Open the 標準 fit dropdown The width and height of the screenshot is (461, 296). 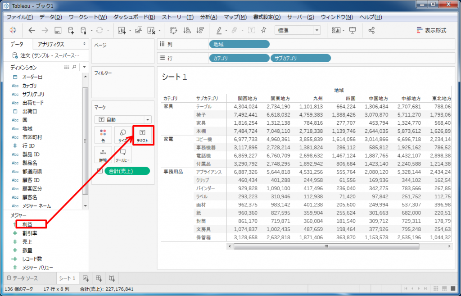click(x=298, y=31)
